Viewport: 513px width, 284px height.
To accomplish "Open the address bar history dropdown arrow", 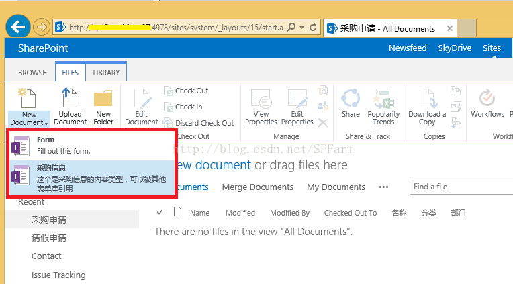I will (301, 27).
